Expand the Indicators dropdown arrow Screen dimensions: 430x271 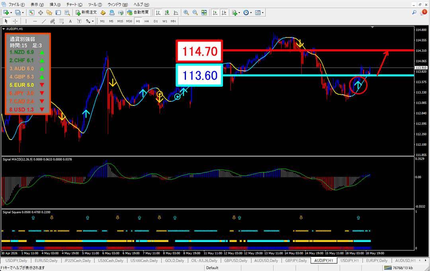[x=239, y=13]
